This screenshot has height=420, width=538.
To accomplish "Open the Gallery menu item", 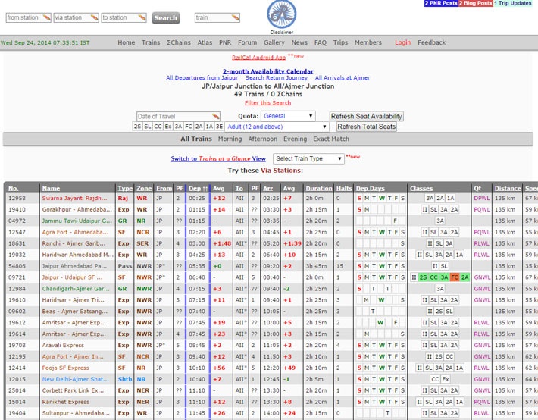I will (x=274, y=42).
